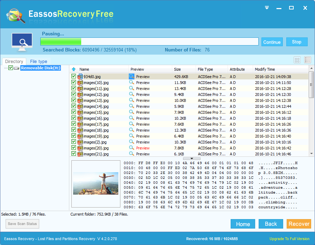Click the up-folder arrow icon beside Name
Screen dimensions: 315x245
[x=74, y=69]
